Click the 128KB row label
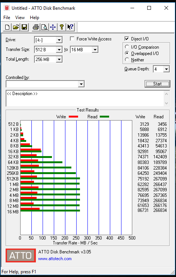This screenshot has height=277, width=176. coord(13,168)
